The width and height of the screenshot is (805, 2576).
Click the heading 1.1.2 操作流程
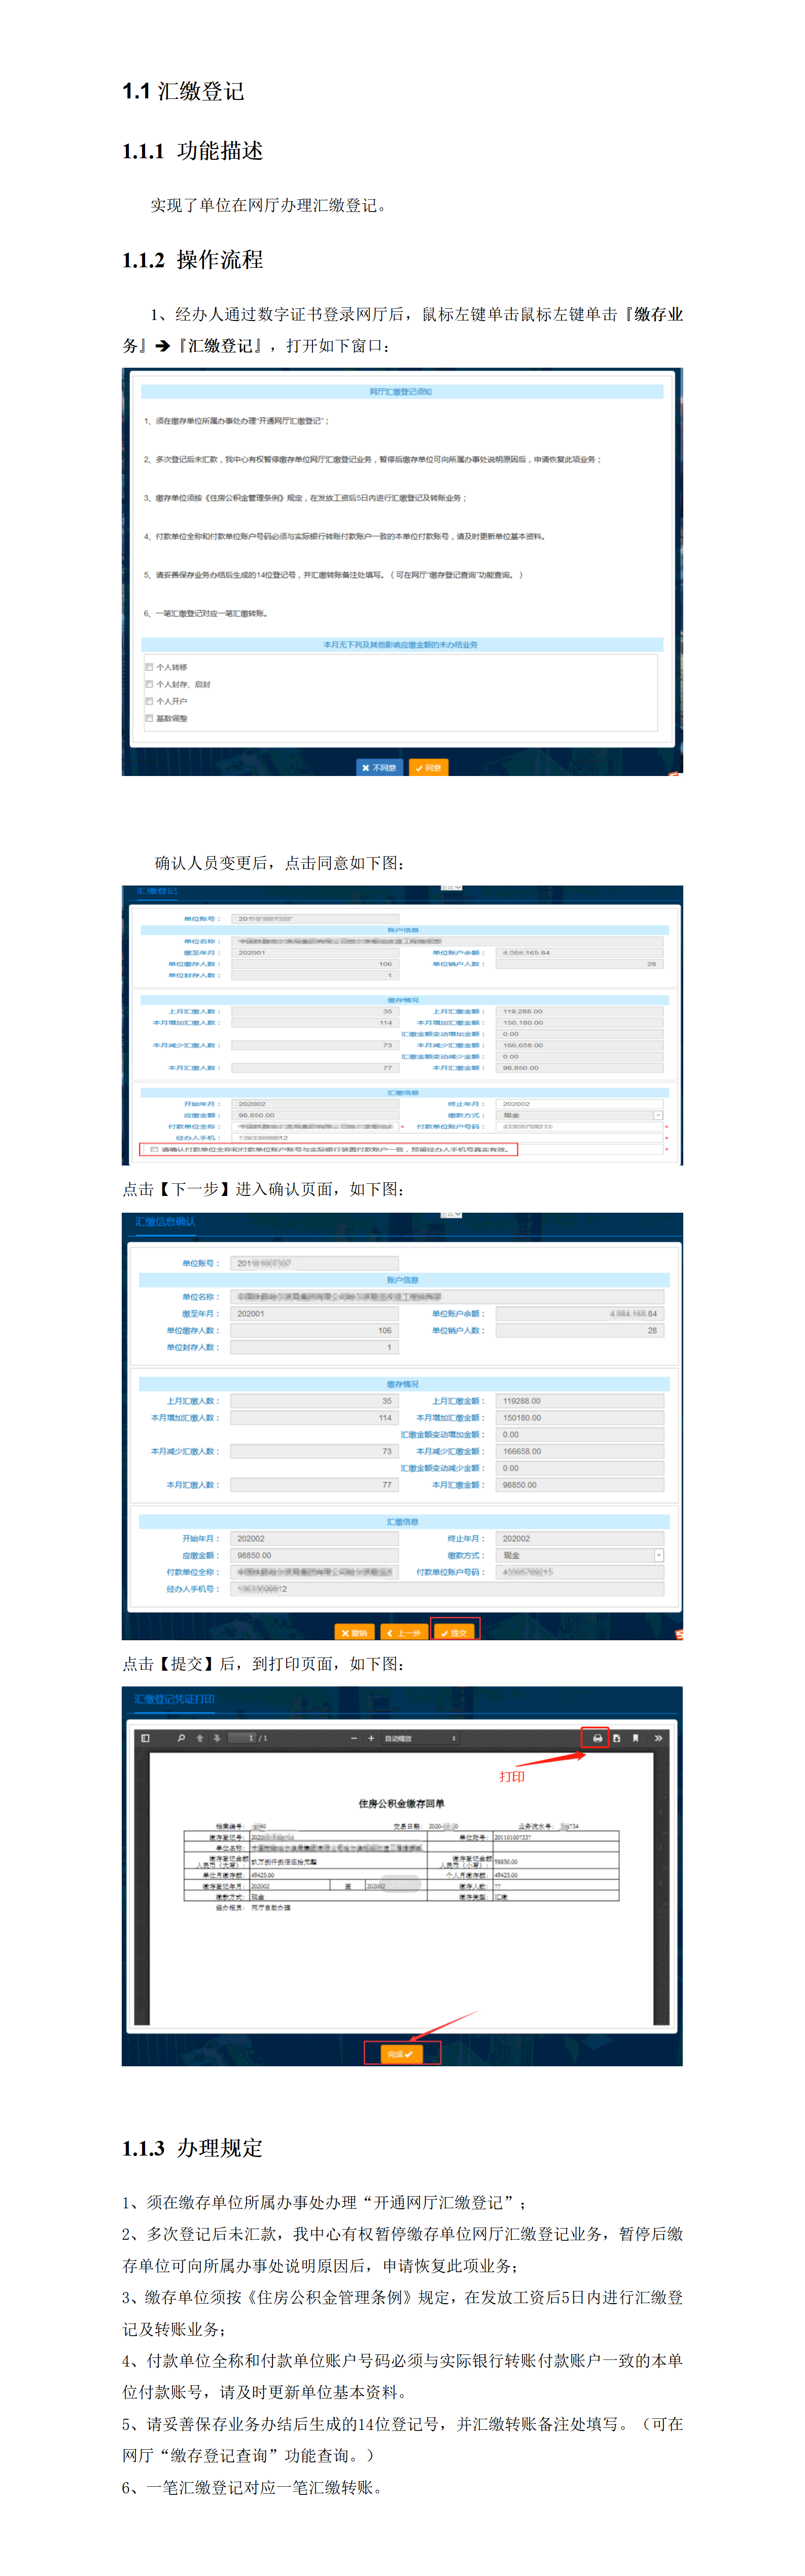(192, 260)
